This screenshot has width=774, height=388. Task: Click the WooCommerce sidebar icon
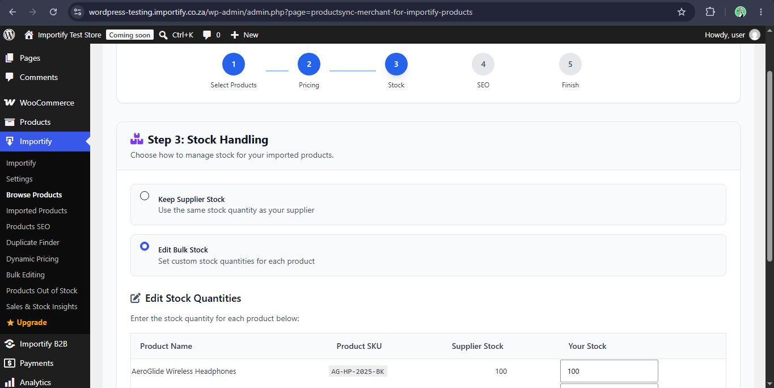point(10,103)
